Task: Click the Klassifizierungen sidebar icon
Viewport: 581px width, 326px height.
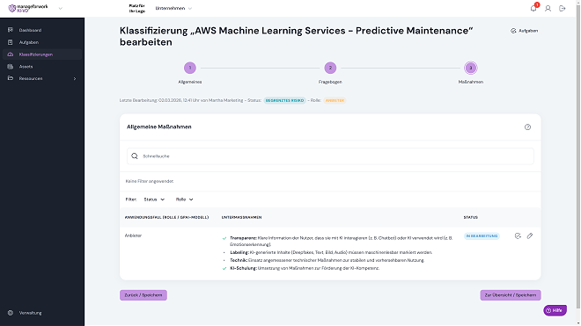Action: click(11, 54)
